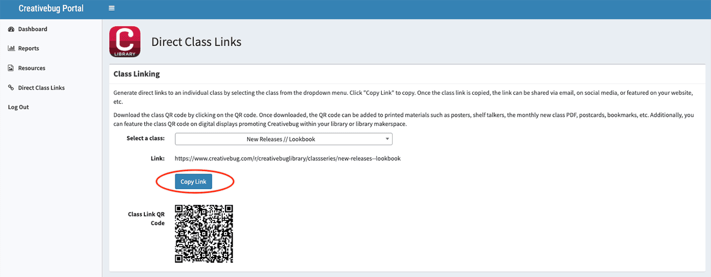Click the new-releases--lookbook URL text
The width and height of the screenshot is (711, 277).
tap(287, 158)
